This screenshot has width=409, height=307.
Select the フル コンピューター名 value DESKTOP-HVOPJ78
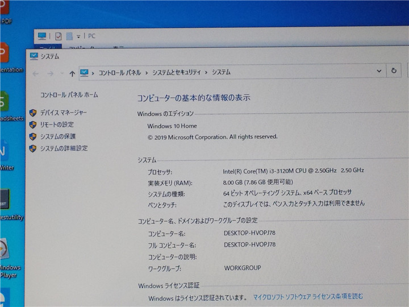click(x=249, y=244)
